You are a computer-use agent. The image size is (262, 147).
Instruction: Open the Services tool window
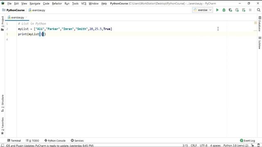click(x=77, y=140)
